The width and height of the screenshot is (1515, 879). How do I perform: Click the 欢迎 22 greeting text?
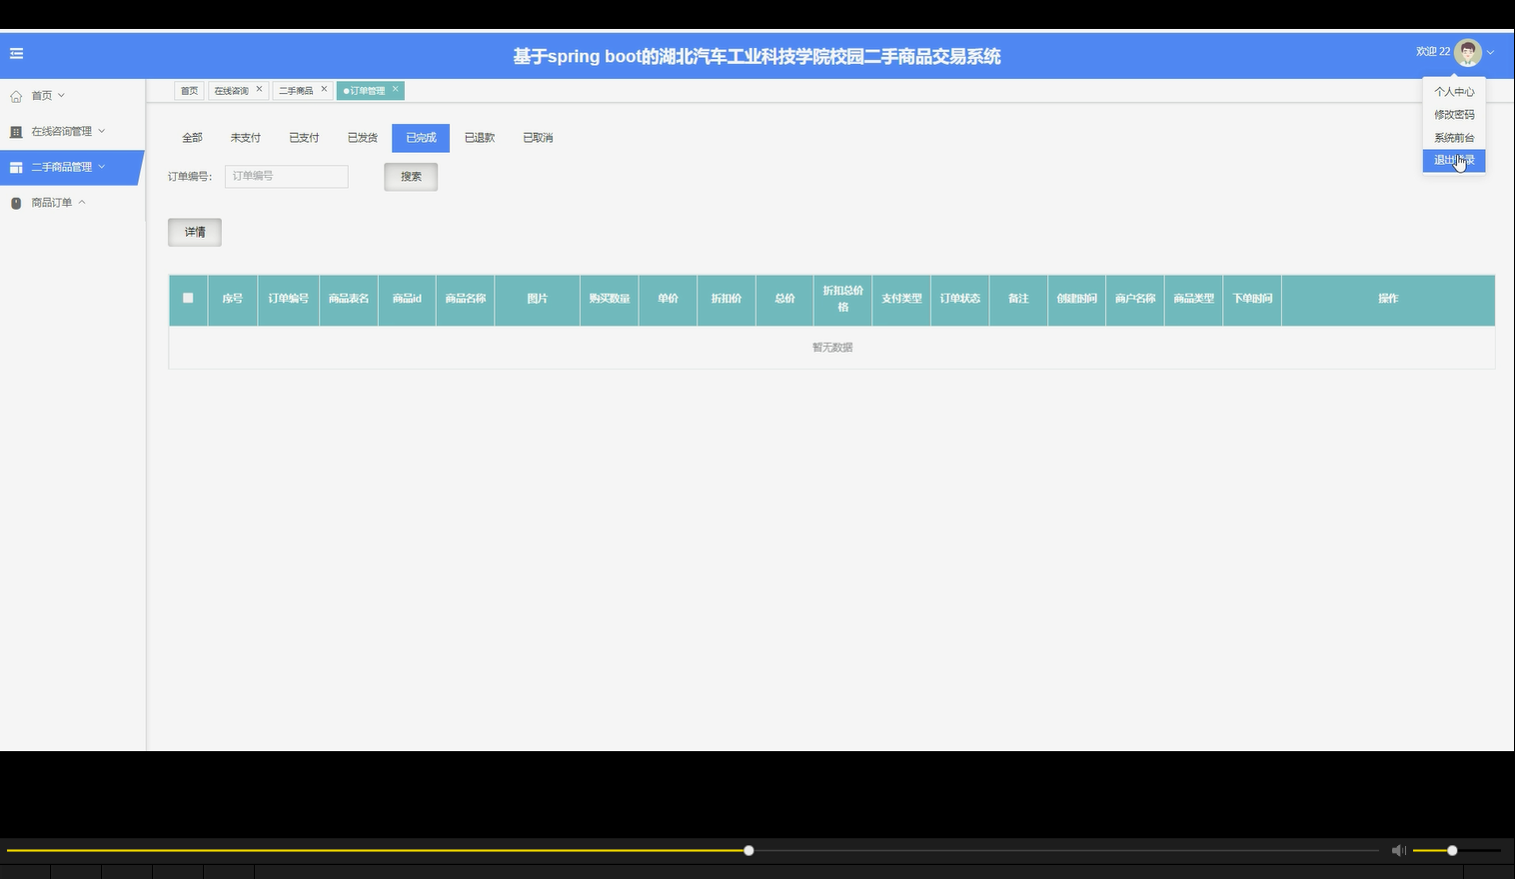(x=1433, y=52)
